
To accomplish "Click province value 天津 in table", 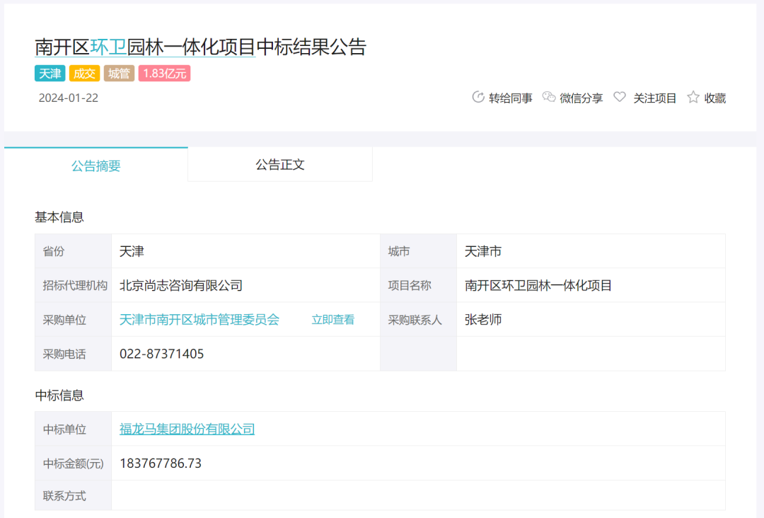I will coord(132,251).
